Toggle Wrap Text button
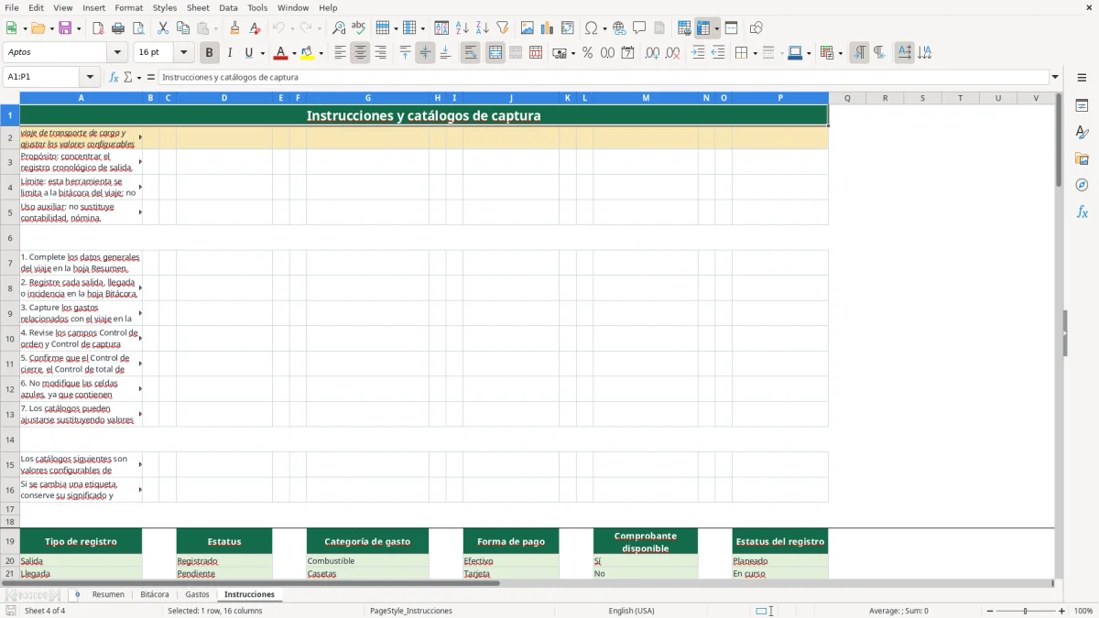The image size is (1099, 618). click(x=470, y=53)
